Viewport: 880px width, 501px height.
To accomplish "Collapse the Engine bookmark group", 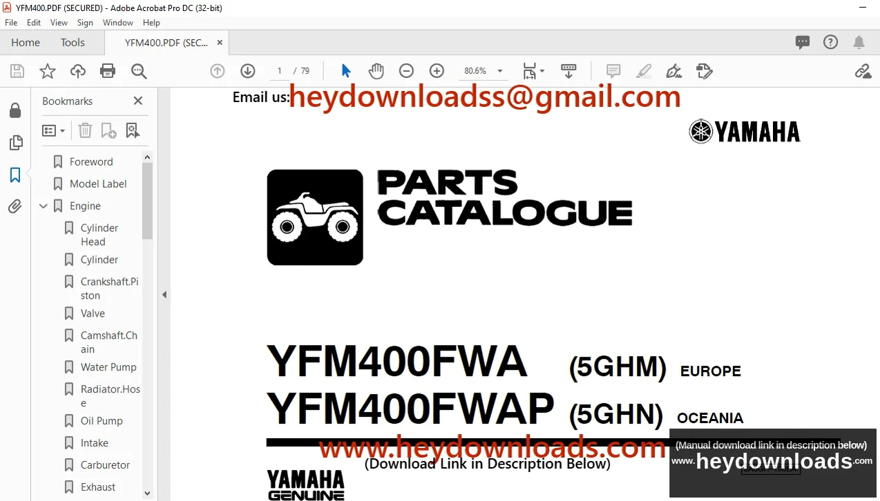I will point(44,206).
